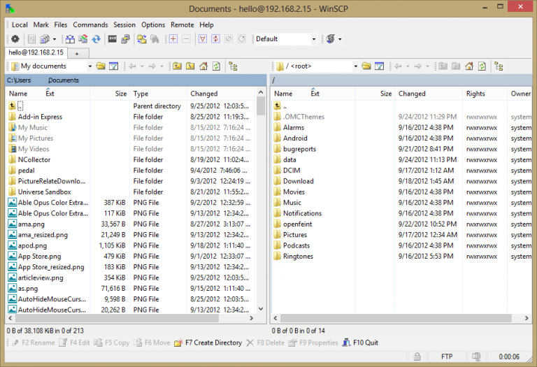Go to local home directory icon
This screenshot has width=537, height=367.
203,66
